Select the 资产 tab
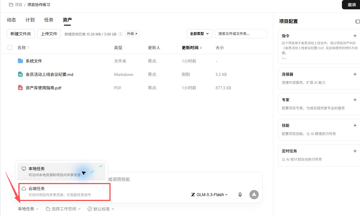The height and width of the screenshot is (217, 360). tap(67, 20)
